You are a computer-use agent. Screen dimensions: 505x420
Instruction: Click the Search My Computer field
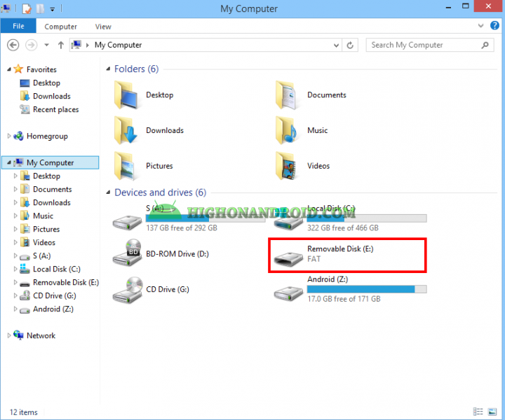point(424,45)
